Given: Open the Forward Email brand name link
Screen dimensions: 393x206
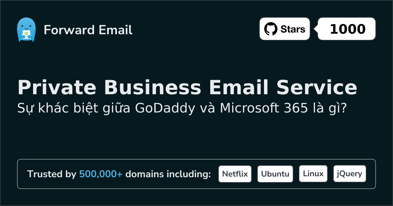Looking at the screenshot, I should coord(88,30).
